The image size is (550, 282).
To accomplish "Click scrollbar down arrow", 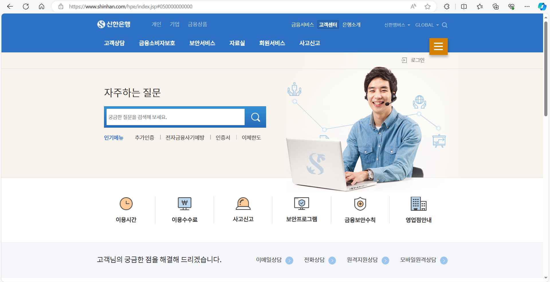I will (x=546, y=278).
